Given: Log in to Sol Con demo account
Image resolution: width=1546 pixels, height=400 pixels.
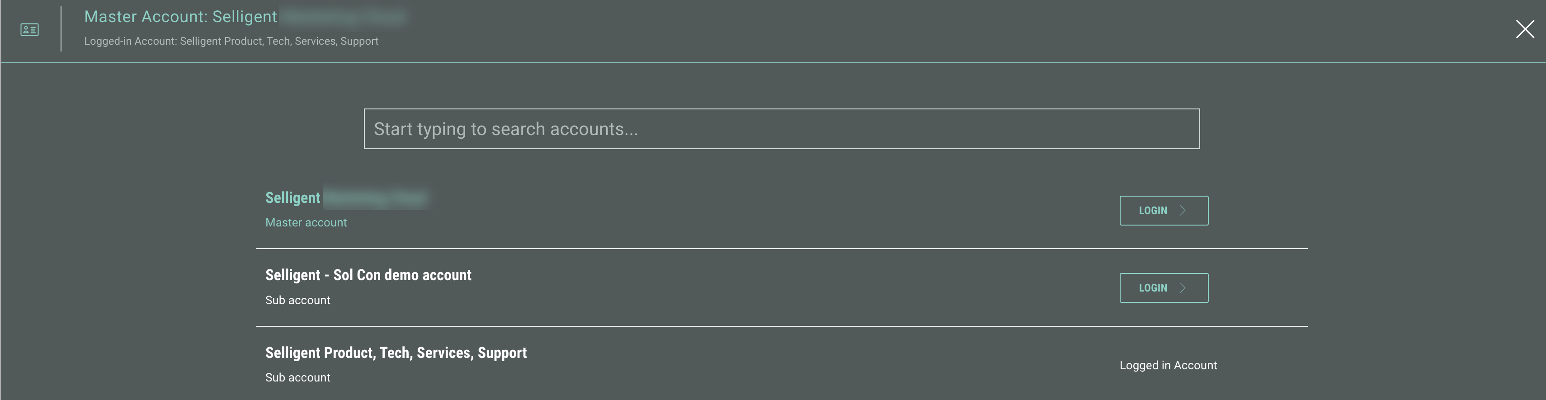Looking at the screenshot, I should coord(1163,288).
